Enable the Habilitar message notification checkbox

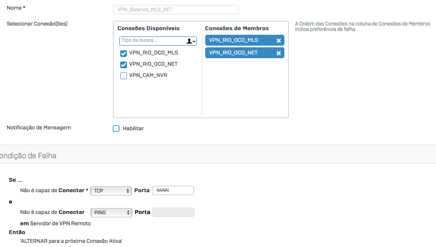[x=116, y=129]
